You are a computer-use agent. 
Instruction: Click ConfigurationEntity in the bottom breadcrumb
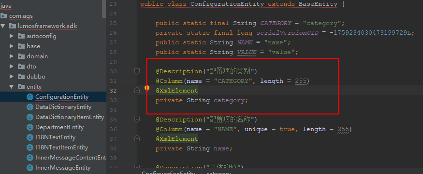[168, 173]
